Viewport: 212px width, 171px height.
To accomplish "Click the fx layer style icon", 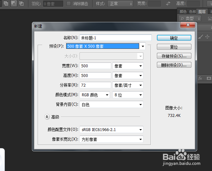I will point(200,78).
